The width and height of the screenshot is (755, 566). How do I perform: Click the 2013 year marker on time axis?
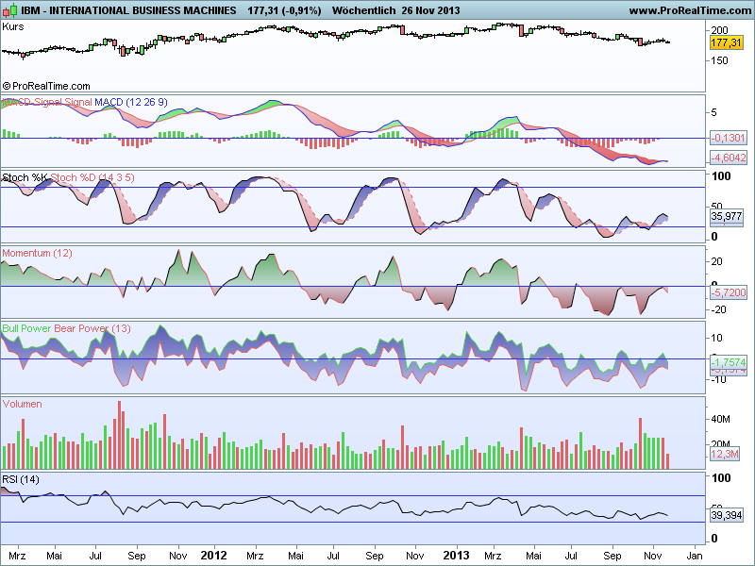pos(456,556)
